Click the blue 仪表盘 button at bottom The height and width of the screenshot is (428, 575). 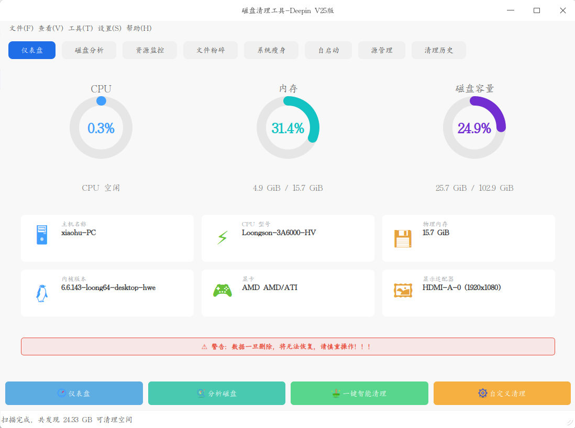pos(74,393)
